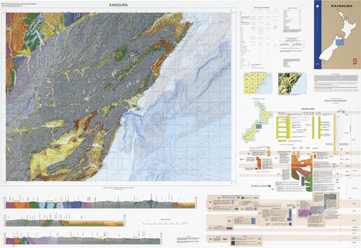Click the white circle logo on the blue strip
Viewport: 361px width, 248px height.
[x=318, y=7]
